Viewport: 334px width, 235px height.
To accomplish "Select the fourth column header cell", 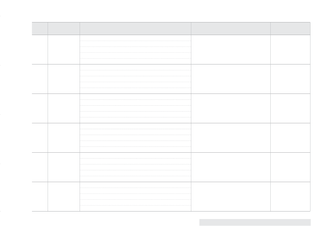I will coord(231,29).
